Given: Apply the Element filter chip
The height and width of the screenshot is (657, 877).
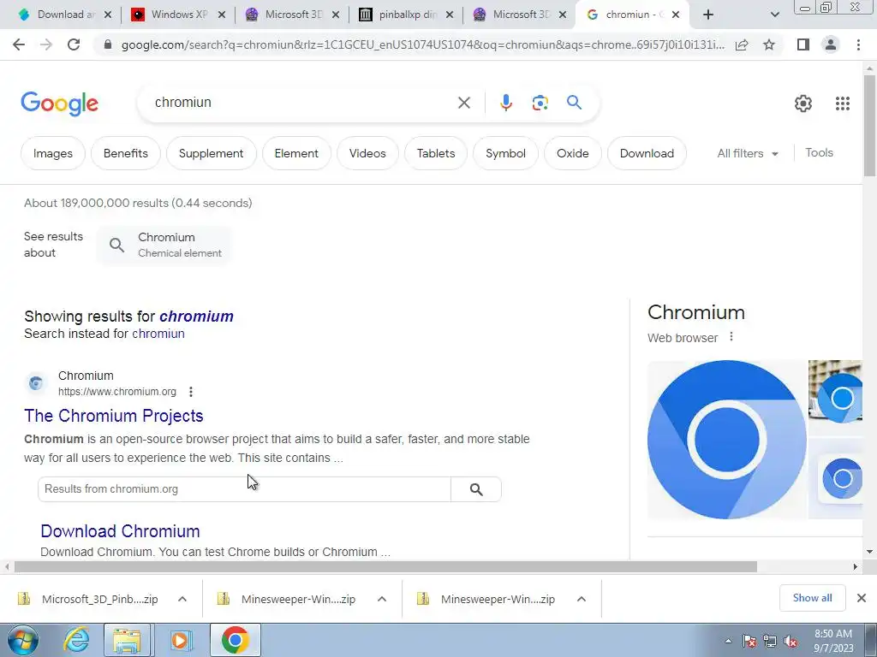Looking at the screenshot, I should coord(296,153).
